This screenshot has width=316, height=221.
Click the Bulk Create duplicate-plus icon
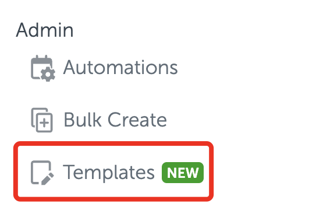pyautogui.click(x=42, y=120)
